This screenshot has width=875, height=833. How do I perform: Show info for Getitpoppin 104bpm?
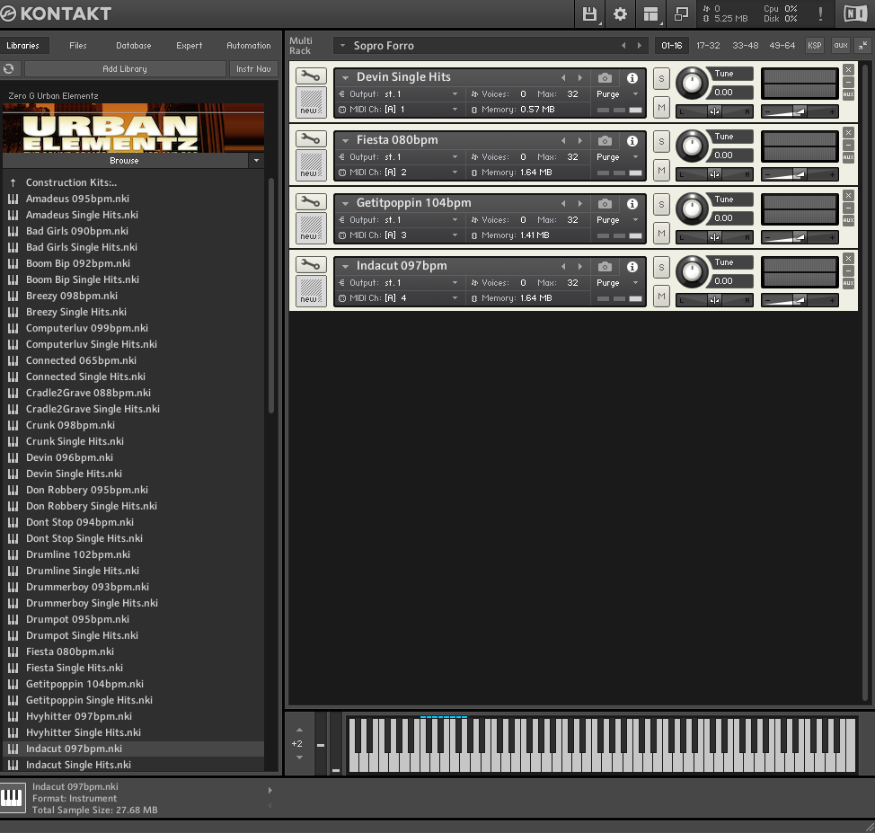pos(632,204)
